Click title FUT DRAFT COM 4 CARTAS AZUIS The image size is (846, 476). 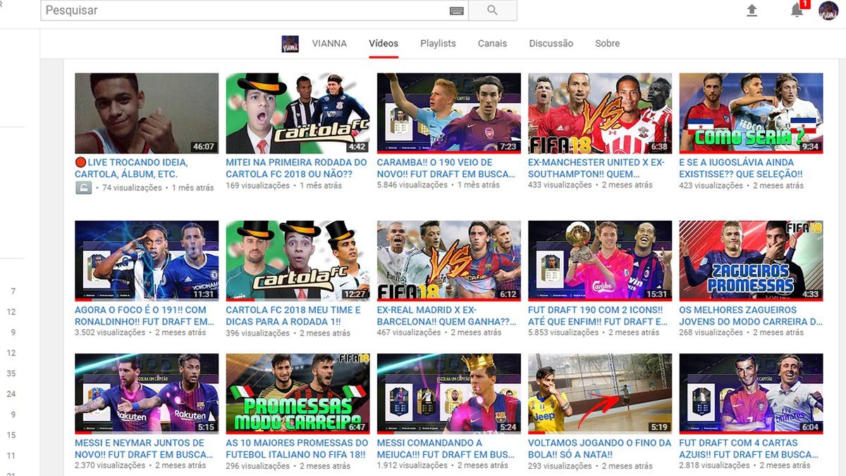tap(750, 448)
